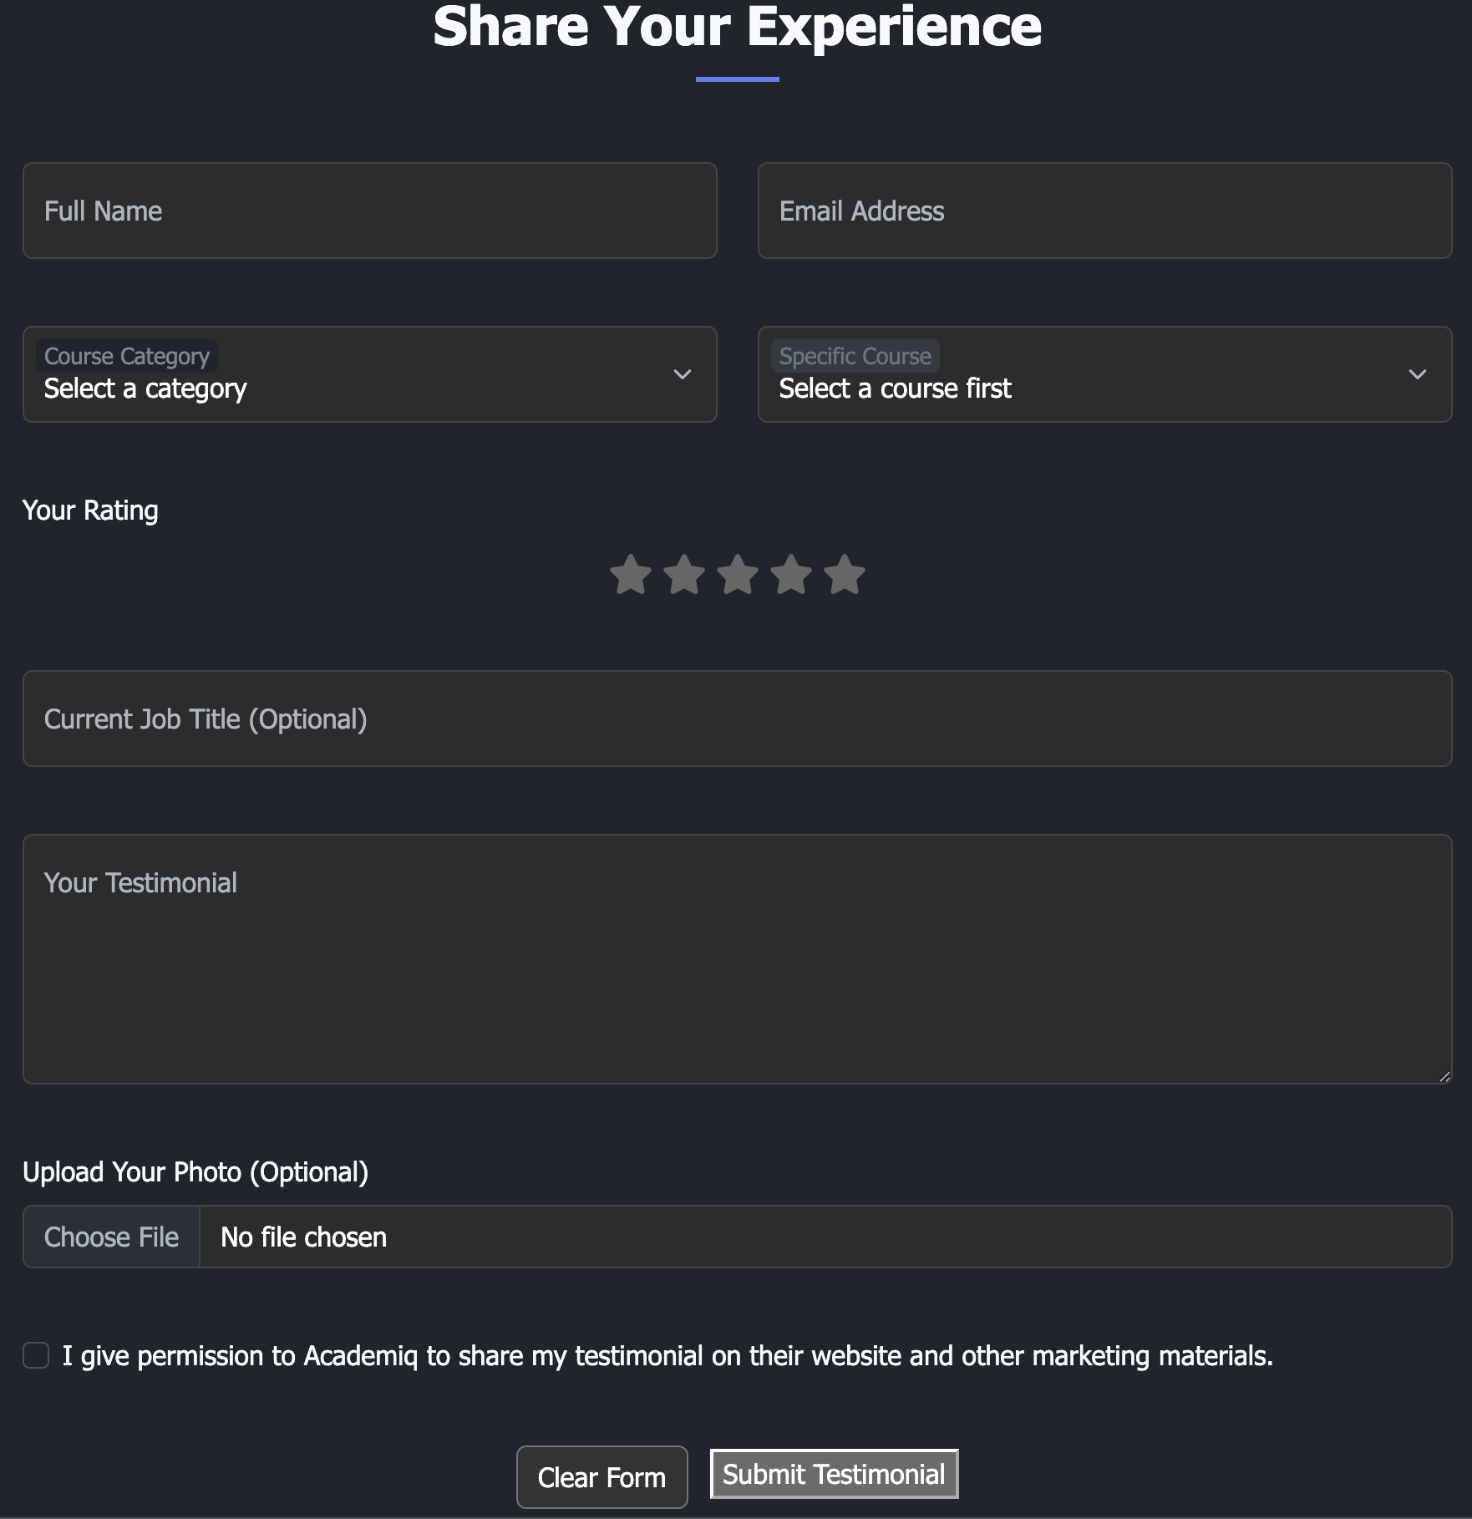Screen dimensions: 1472x1519
Task: Rate three stars
Action: click(738, 575)
